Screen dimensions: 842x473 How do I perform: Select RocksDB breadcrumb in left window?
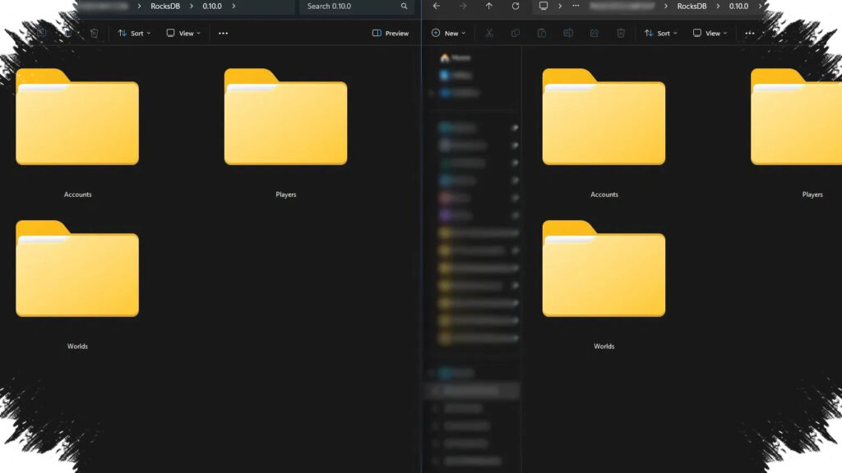pos(165,6)
